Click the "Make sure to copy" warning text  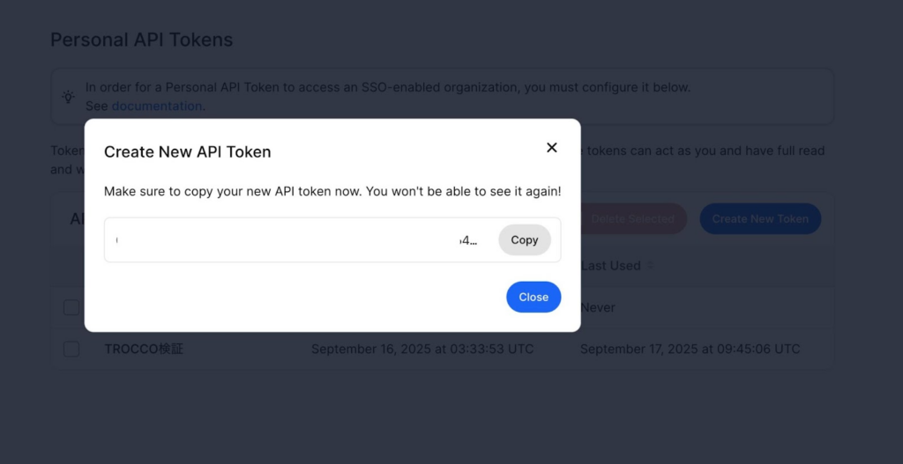point(332,191)
